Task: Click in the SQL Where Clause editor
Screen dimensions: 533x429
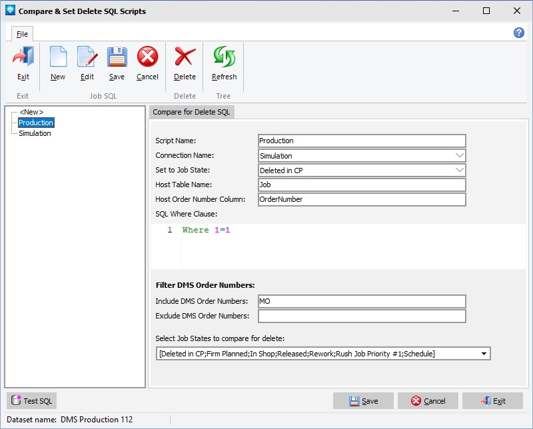Action: [354, 246]
